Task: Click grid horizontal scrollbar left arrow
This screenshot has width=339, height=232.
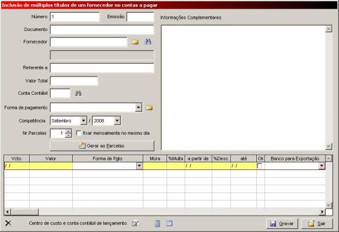Action: [x=7, y=212]
